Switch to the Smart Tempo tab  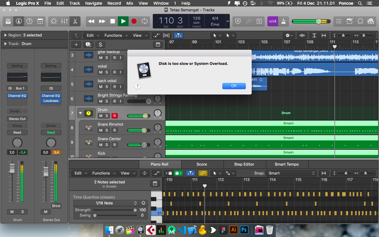pyautogui.click(x=287, y=164)
